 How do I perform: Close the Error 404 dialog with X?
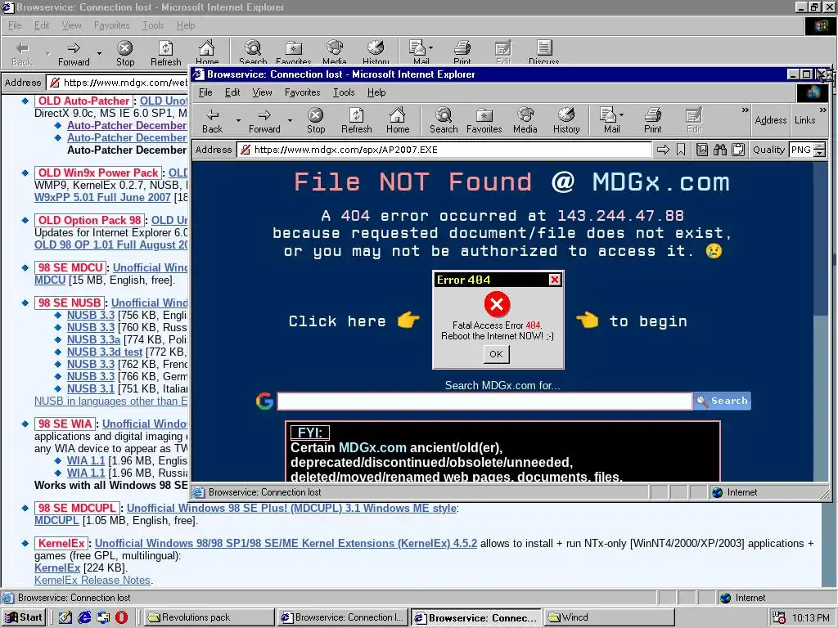(x=555, y=280)
